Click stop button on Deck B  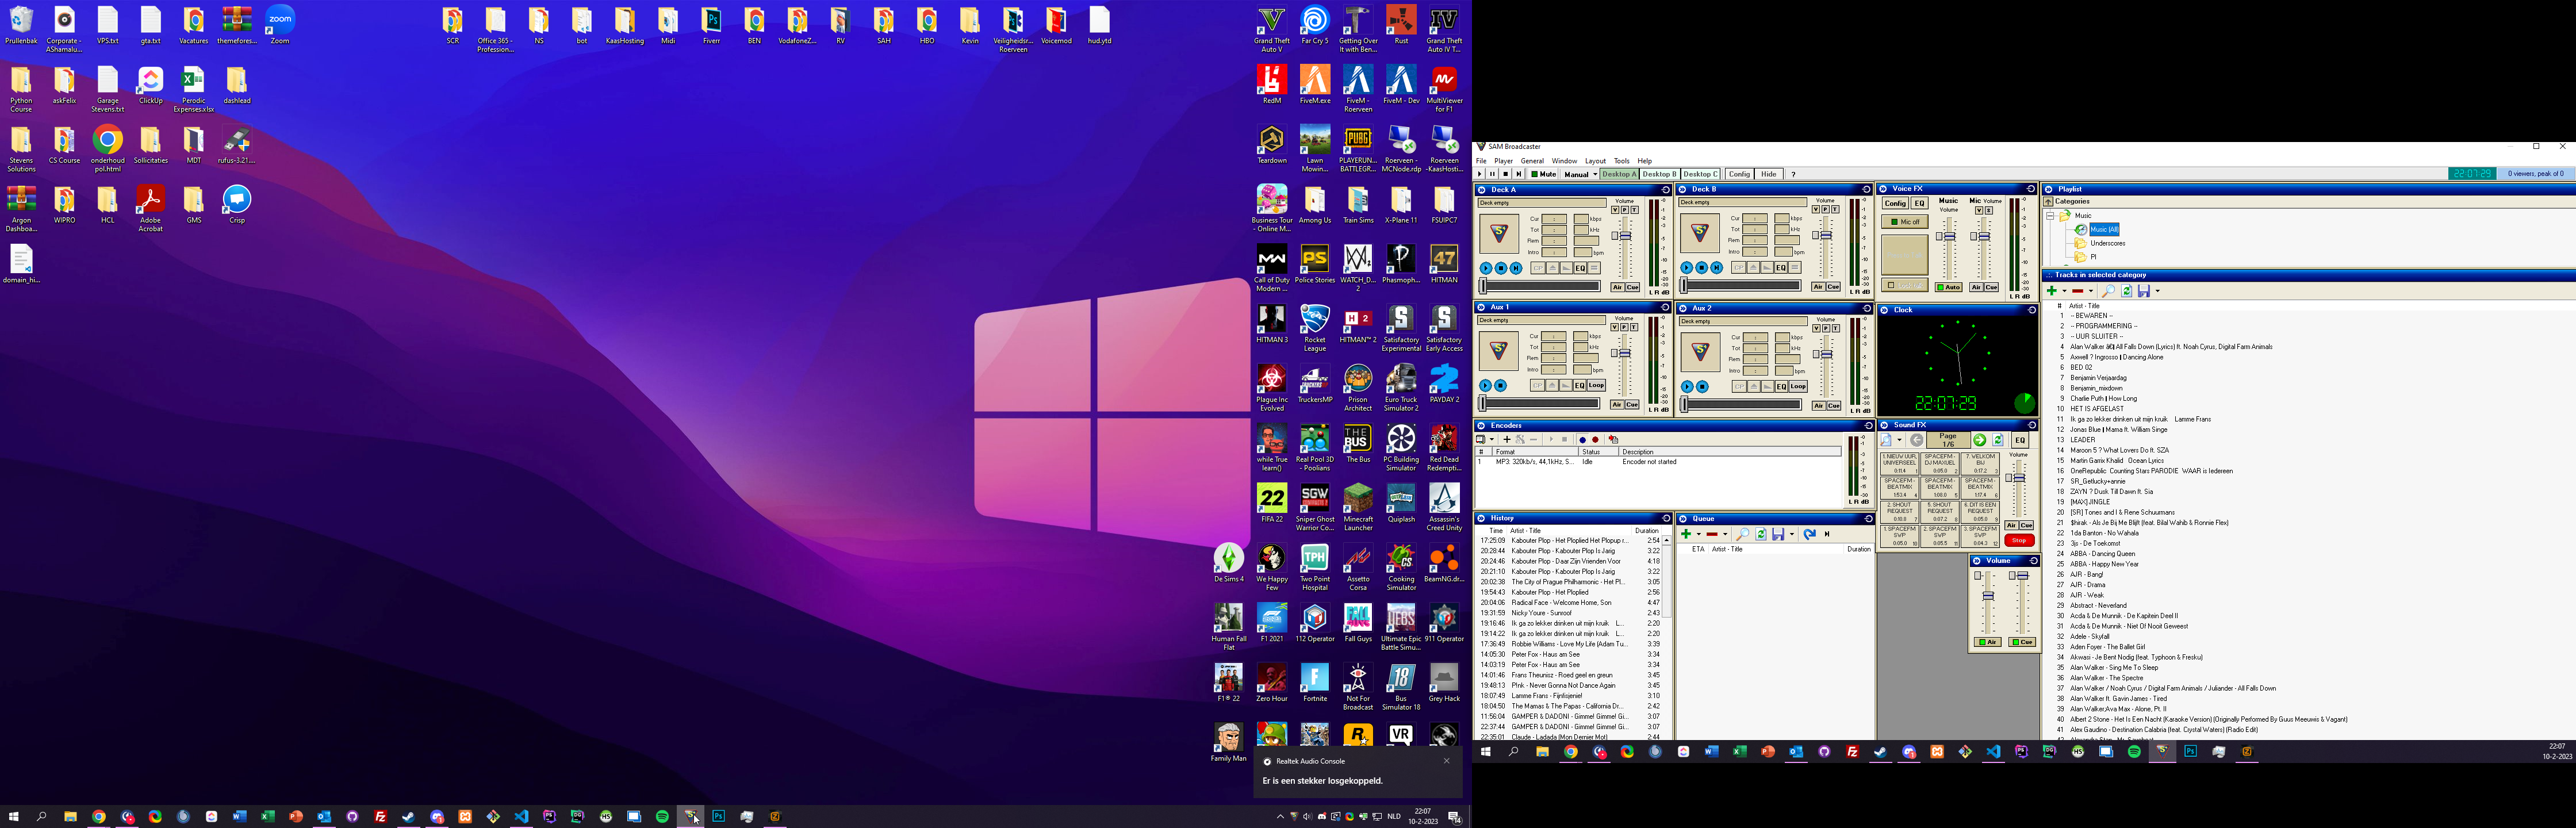coord(1701,268)
